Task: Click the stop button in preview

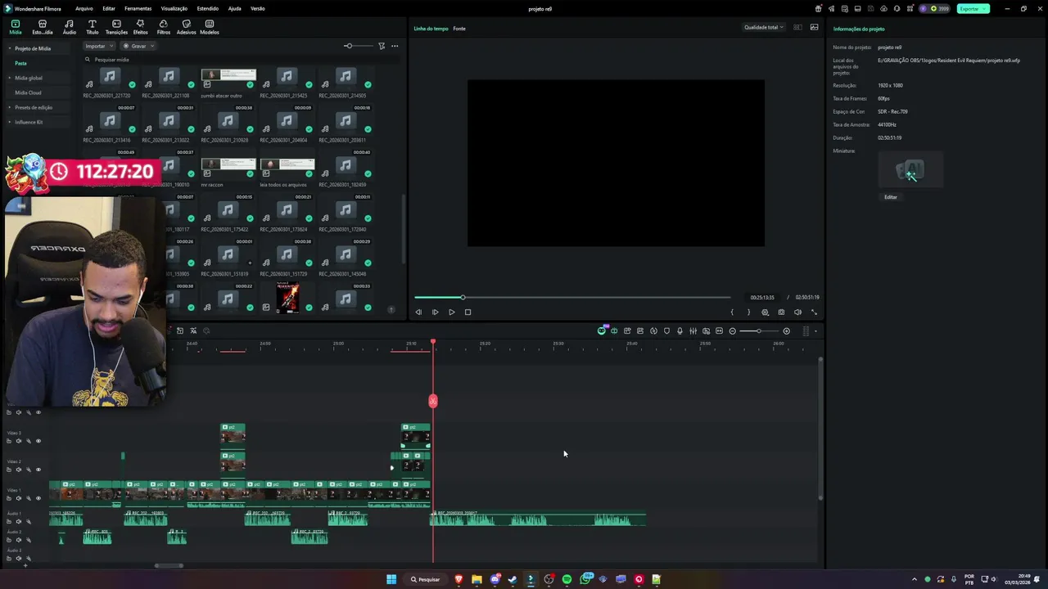Action: (x=468, y=312)
